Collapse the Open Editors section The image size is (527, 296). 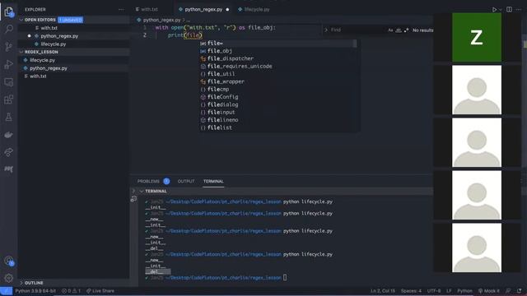click(21, 20)
